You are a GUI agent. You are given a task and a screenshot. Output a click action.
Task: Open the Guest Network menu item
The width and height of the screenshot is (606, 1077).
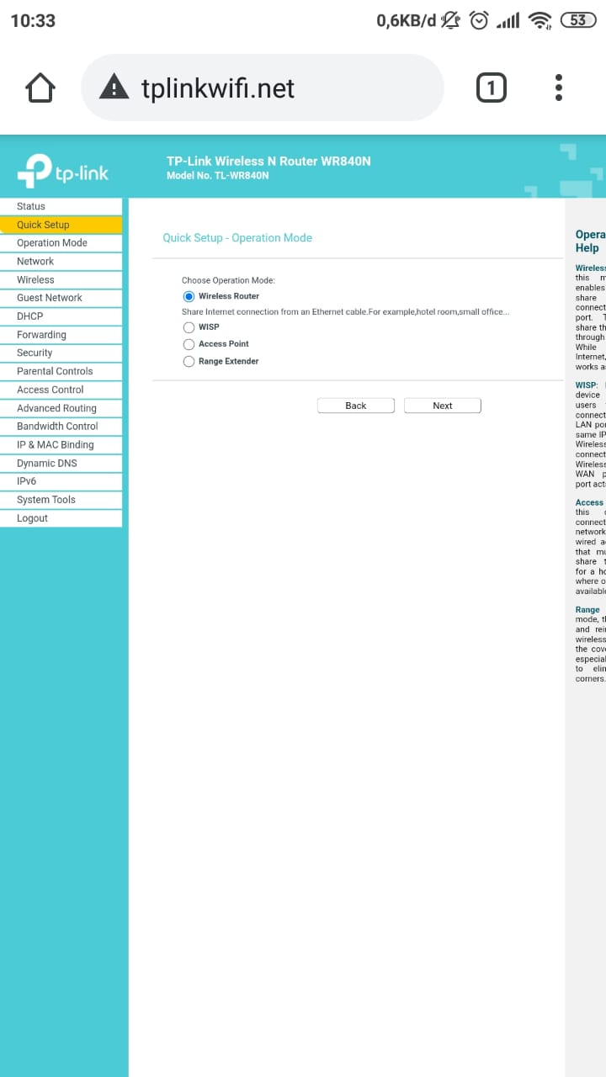61,298
